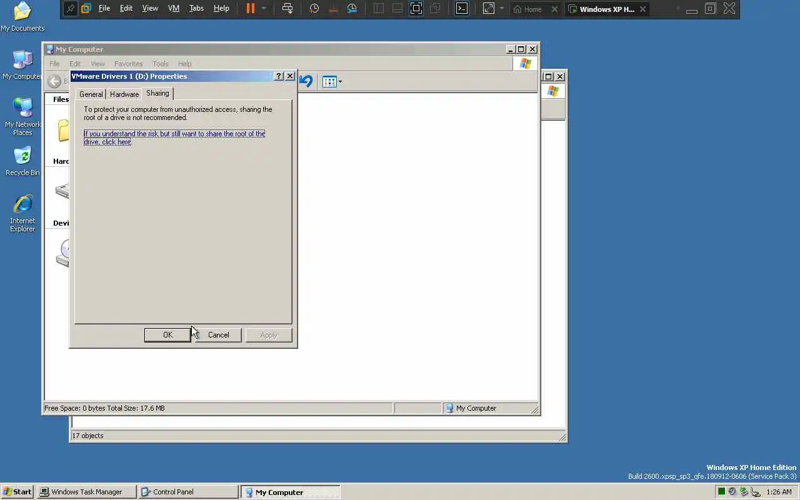
Task: Click the Windows flag logo in My Computer
Action: click(x=526, y=64)
